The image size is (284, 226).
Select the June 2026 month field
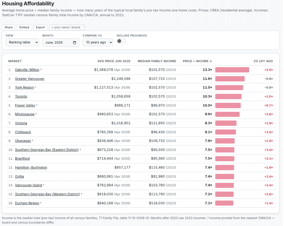pyautogui.click(x=61, y=43)
